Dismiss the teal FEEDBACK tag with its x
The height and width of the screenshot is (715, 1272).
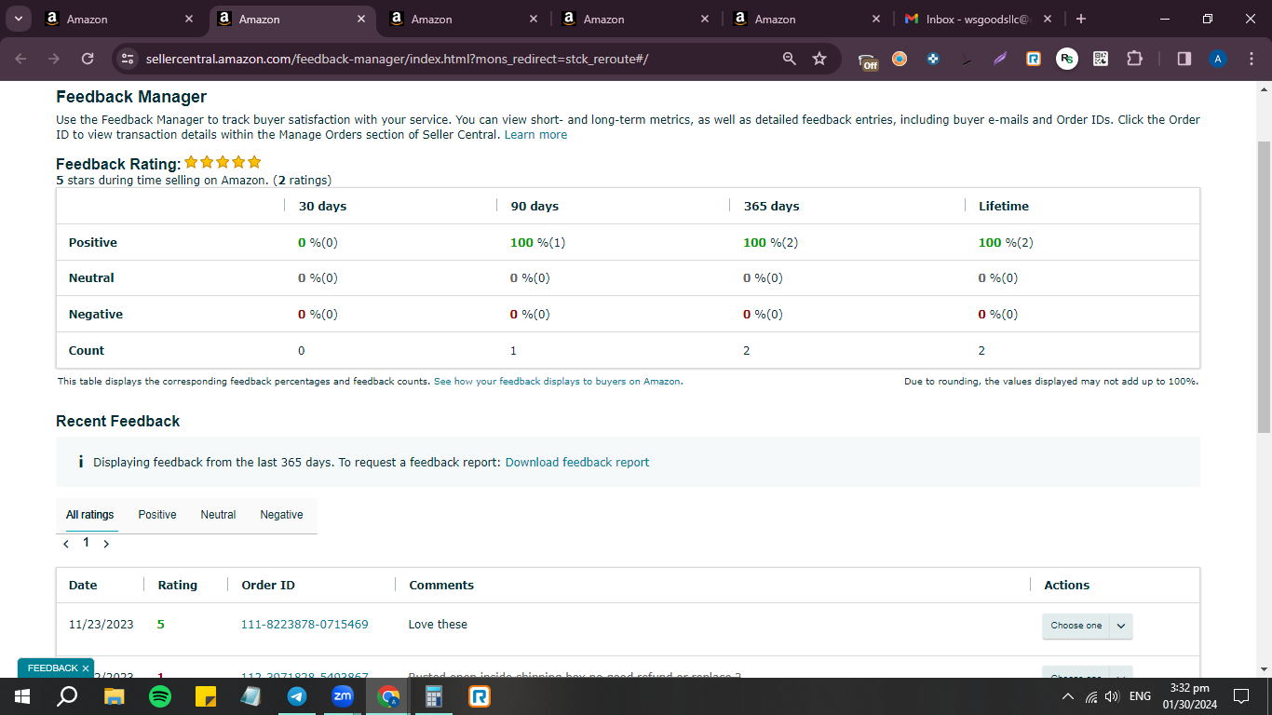point(86,668)
